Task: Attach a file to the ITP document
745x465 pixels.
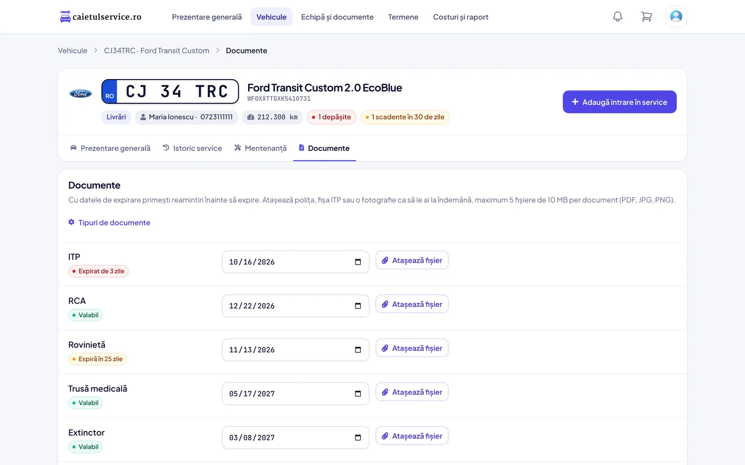Action: [412, 260]
